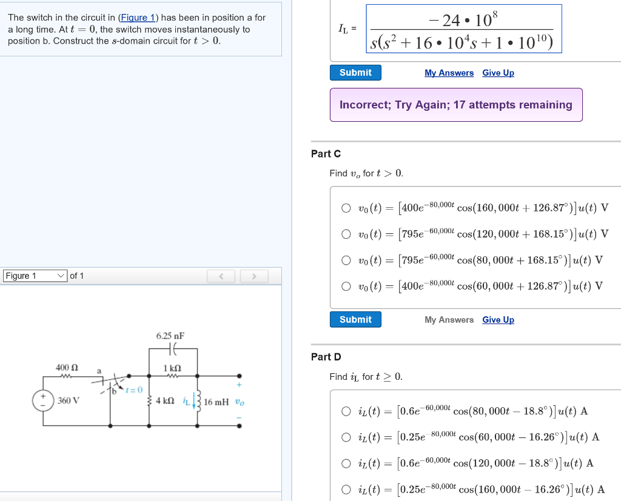Click the left panel scrollbar
This screenshot has width=621, height=501.
pyautogui.click(x=285, y=242)
